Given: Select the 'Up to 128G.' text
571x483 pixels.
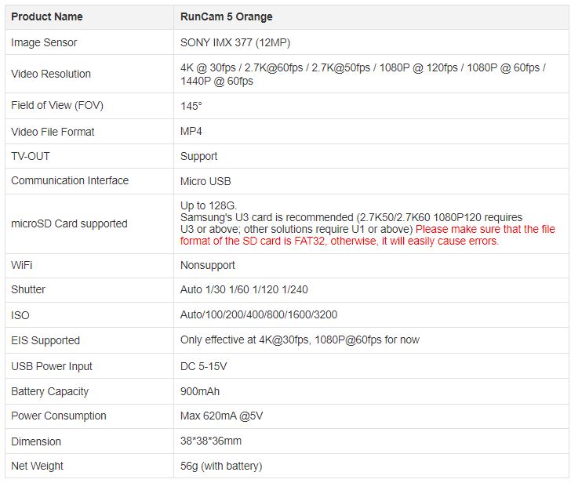Looking at the screenshot, I should (209, 205).
